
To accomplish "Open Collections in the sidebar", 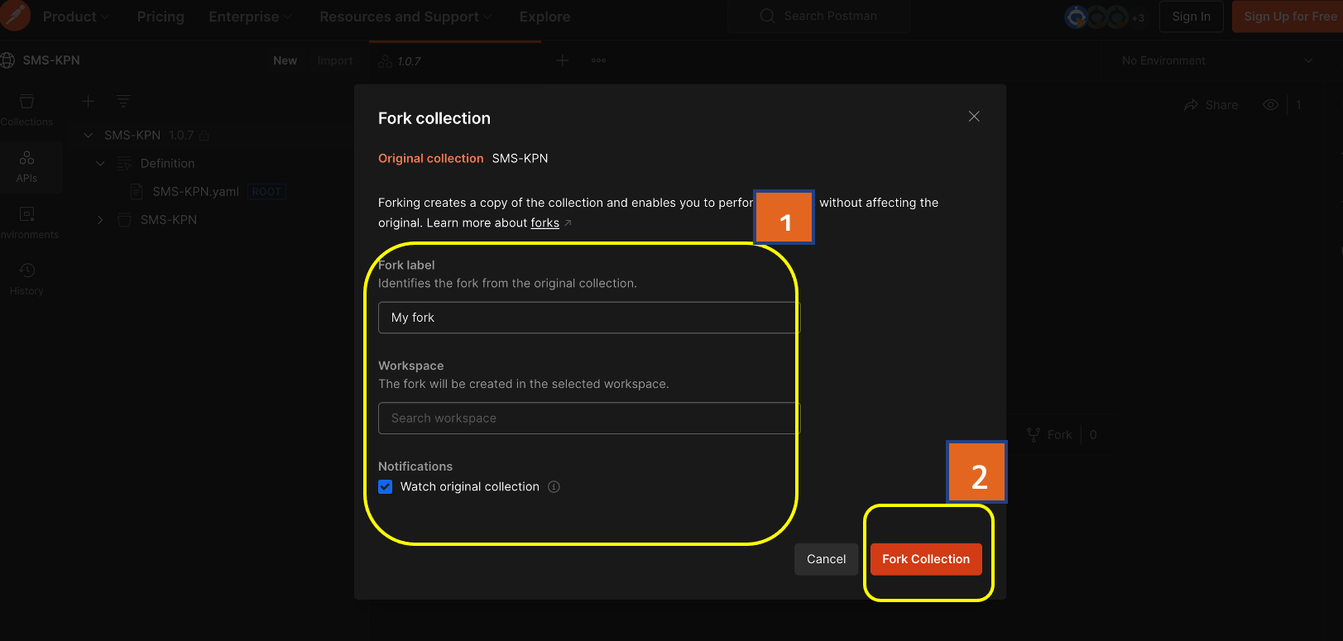I will pos(26,110).
